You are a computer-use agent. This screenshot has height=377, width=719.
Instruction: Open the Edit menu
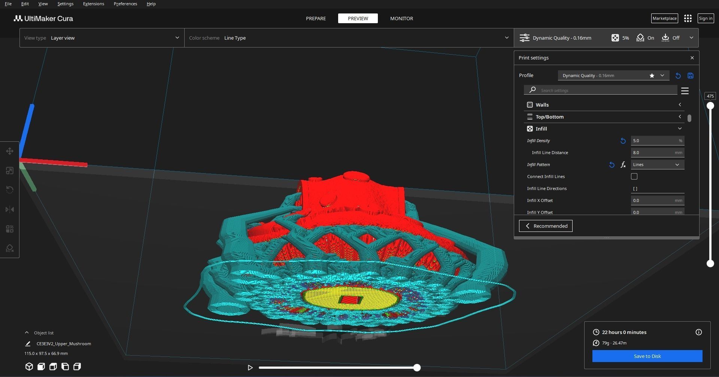click(25, 4)
